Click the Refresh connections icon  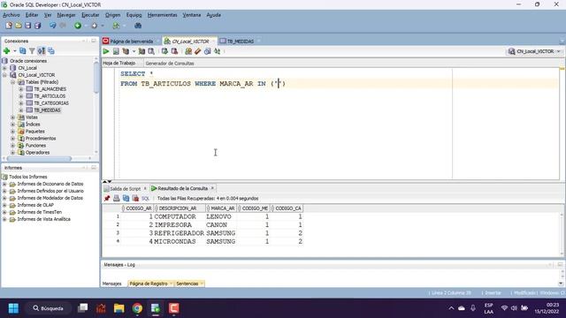tap(23, 51)
